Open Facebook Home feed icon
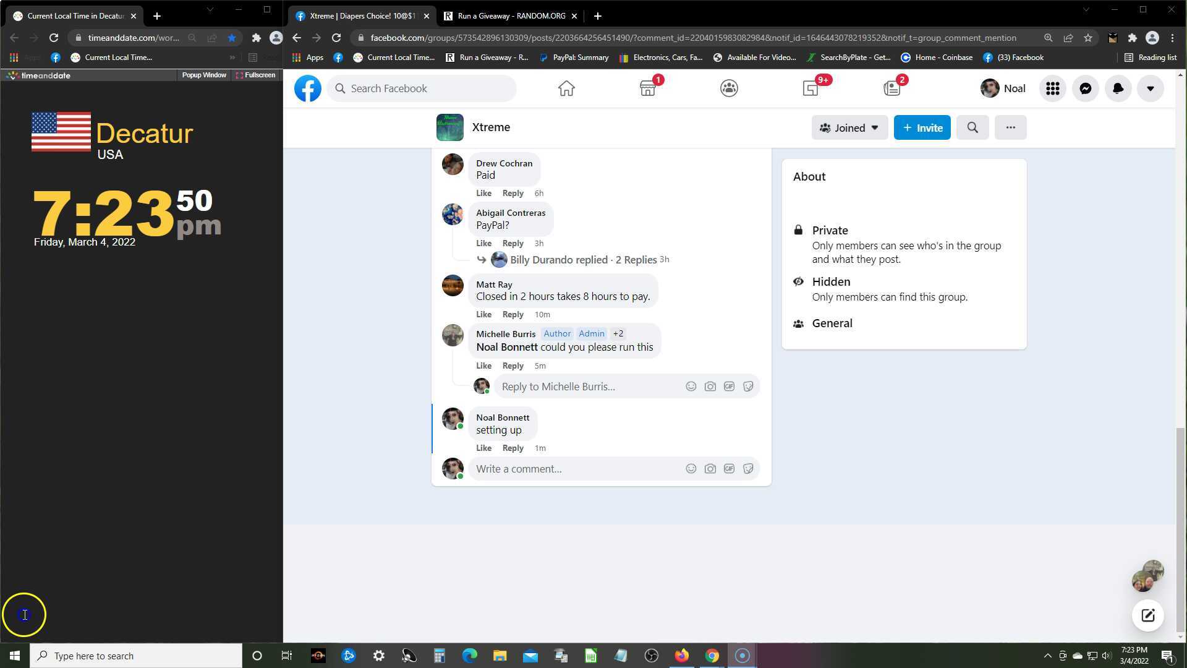Image resolution: width=1187 pixels, height=668 pixels. click(566, 88)
